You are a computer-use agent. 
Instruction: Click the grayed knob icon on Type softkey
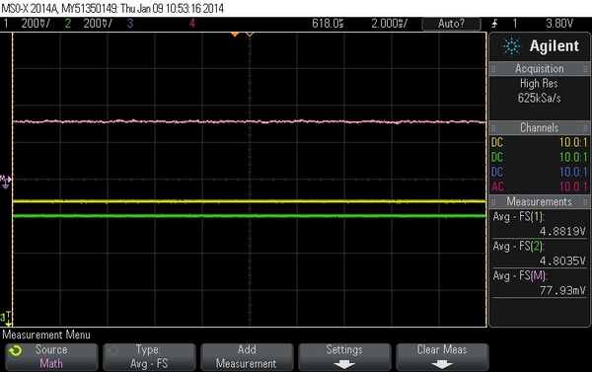point(112,351)
